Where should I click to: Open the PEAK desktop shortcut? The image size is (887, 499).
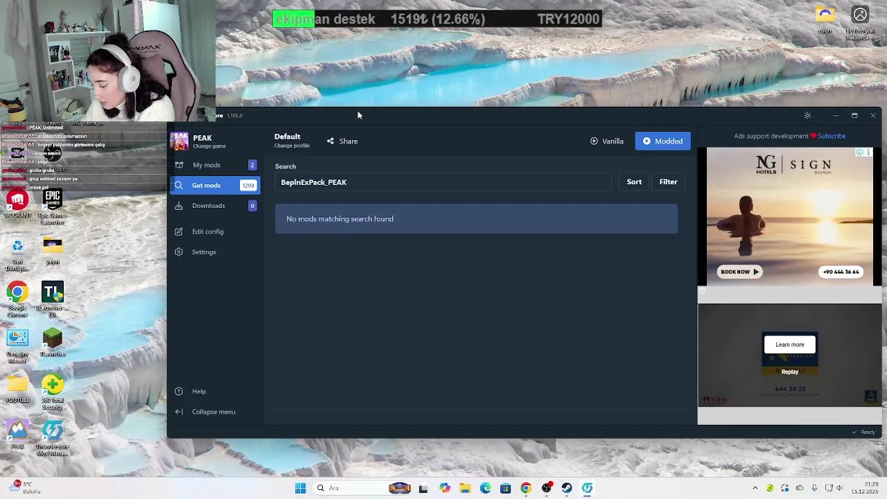point(17,435)
